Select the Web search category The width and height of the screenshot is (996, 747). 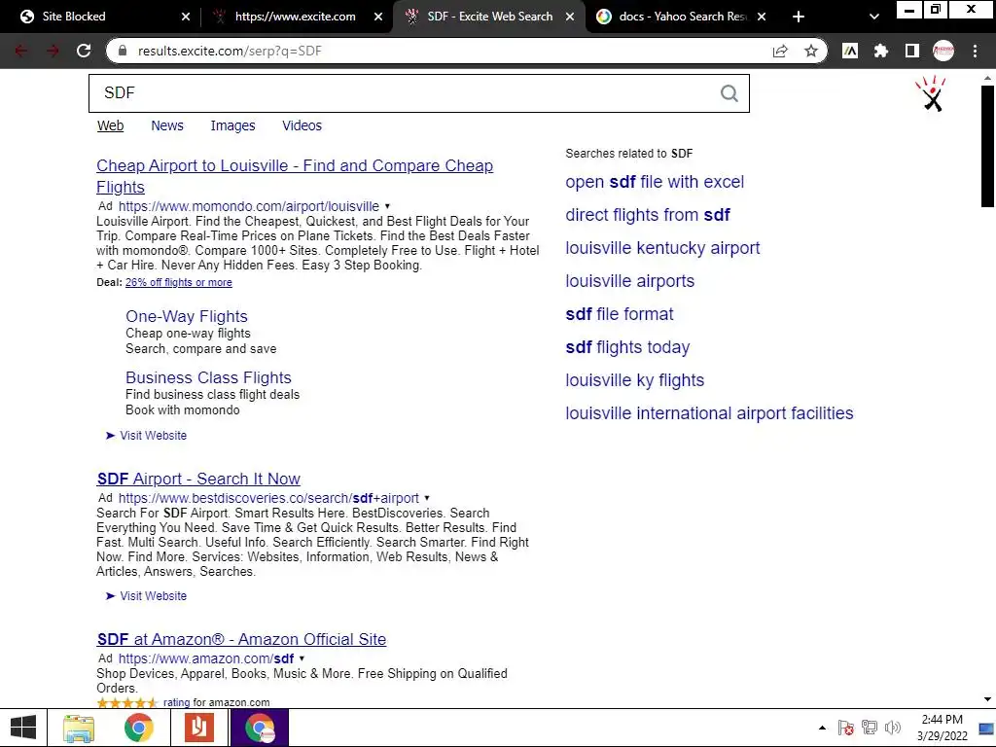click(110, 125)
